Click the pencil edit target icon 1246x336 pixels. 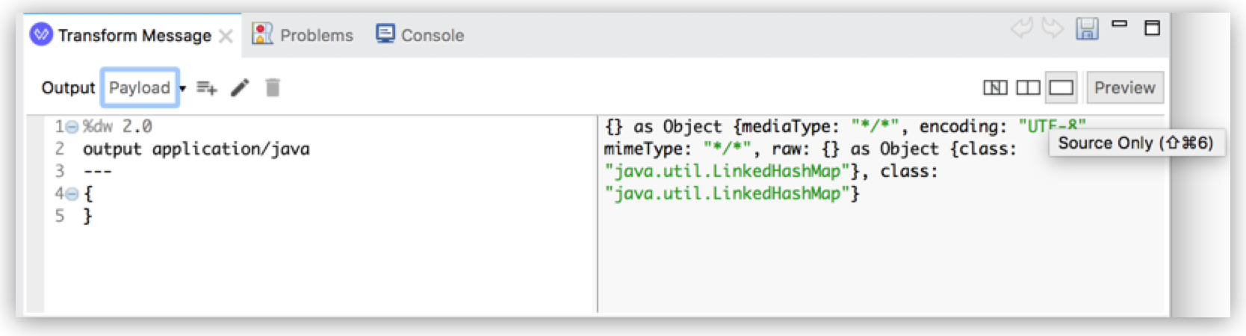[240, 88]
